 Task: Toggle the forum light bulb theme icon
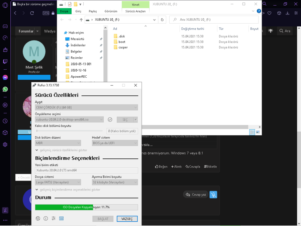coord(271,31)
